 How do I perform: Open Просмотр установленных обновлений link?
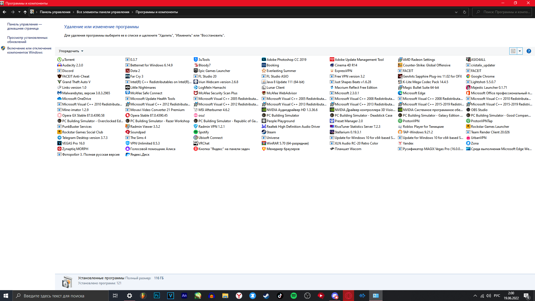[27, 40]
